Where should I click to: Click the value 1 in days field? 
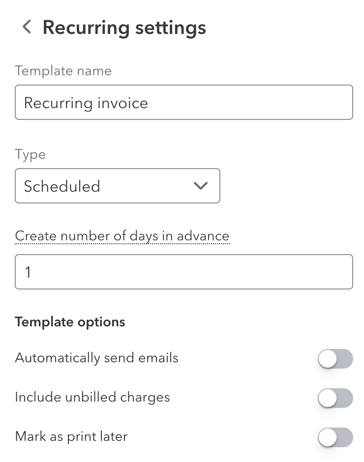click(28, 272)
